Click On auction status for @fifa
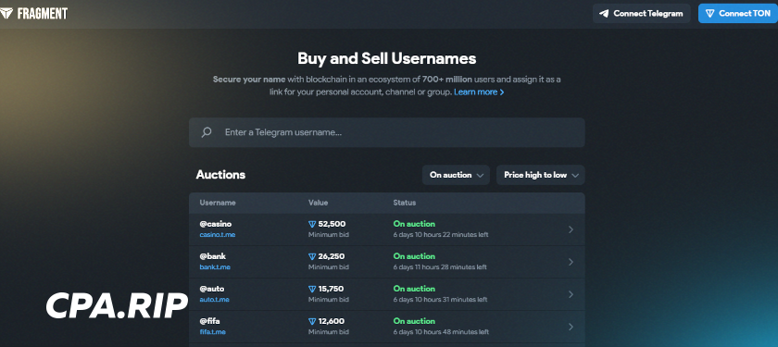Image resolution: width=778 pixels, height=347 pixels. pyautogui.click(x=414, y=321)
